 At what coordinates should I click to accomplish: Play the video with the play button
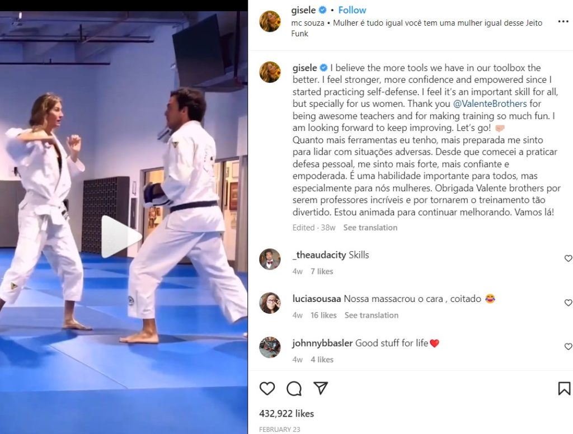[x=121, y=237]
